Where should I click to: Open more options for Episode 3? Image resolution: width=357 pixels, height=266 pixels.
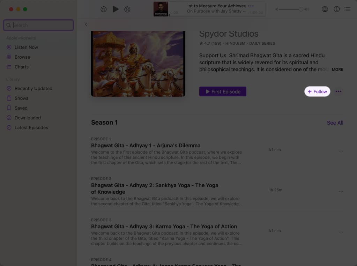coord(341,232)
